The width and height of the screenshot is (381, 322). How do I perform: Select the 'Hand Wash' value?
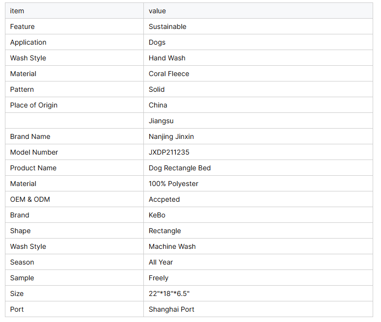click(167, 58)
